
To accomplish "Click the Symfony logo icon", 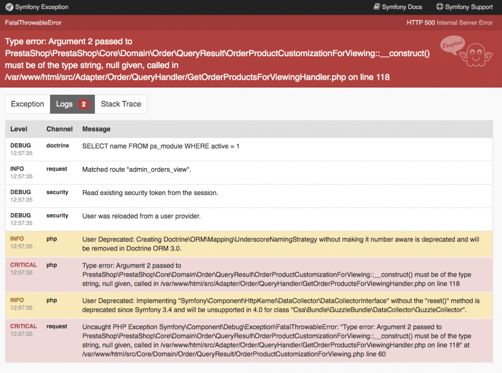I will (9, 7).
